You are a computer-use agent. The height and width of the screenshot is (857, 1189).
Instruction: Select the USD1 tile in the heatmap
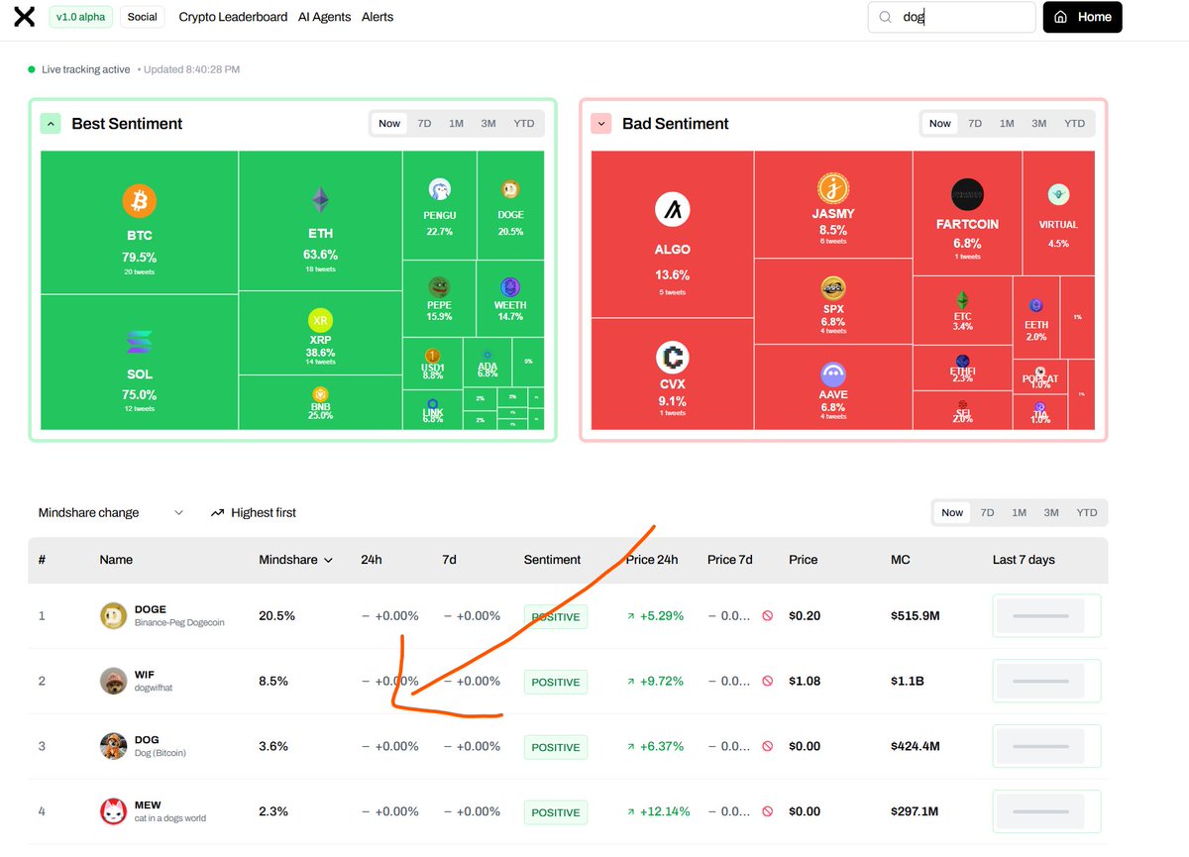pyautogui.click(x=432, y=363)
